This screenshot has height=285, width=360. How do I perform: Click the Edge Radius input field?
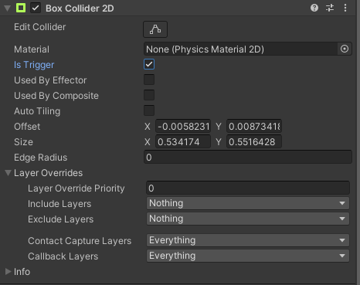[248, 157]
